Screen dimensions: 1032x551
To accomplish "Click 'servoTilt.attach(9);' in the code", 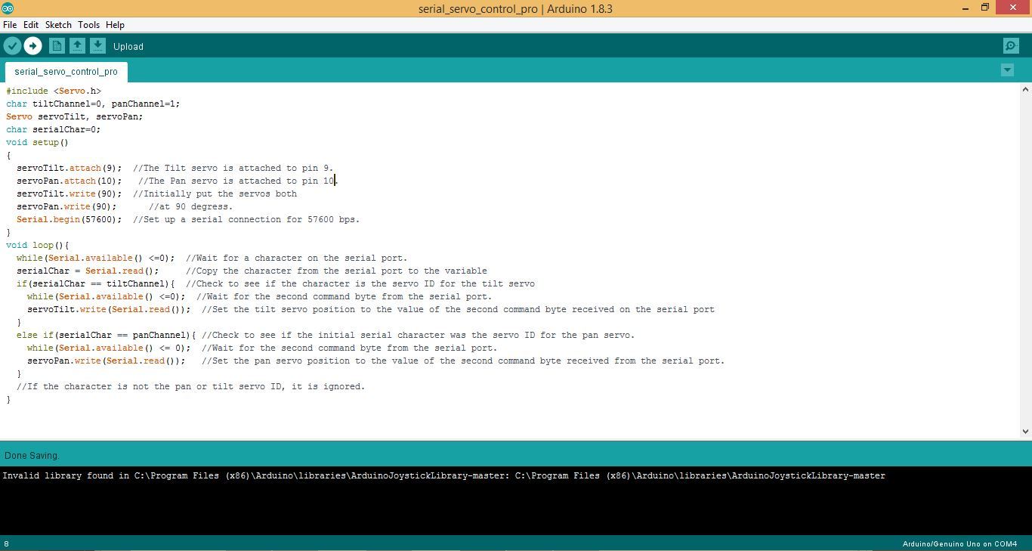I will [69, 168].
